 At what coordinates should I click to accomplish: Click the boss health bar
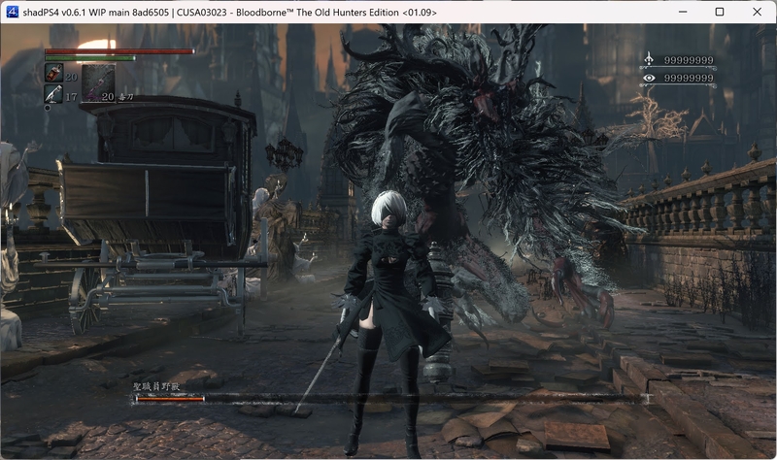(x=391, y=398)
